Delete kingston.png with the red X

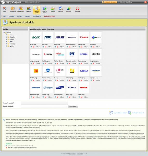point(94,64)
